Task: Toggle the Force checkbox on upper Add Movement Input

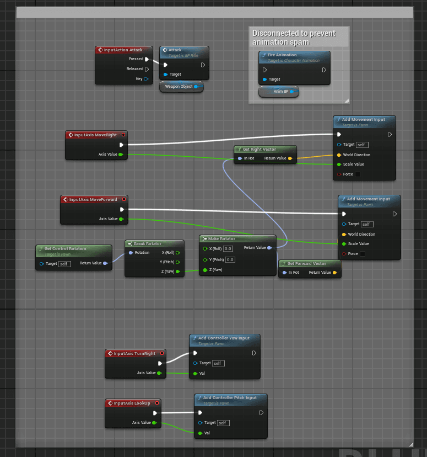Action: click(358, 174)
